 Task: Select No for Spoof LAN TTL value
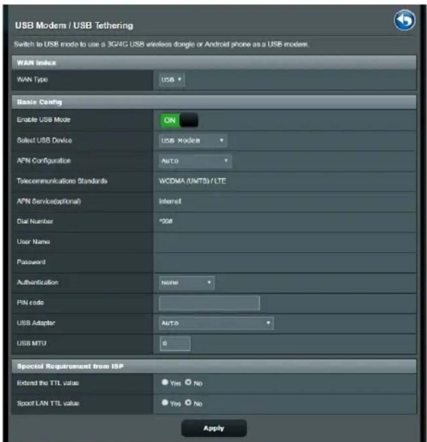tap(188, 403)
